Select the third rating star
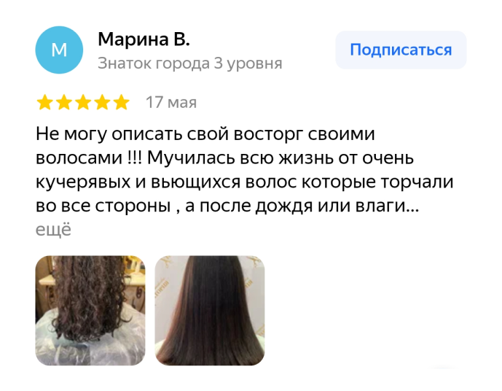The image size is (502, 391). pos(83,103)
